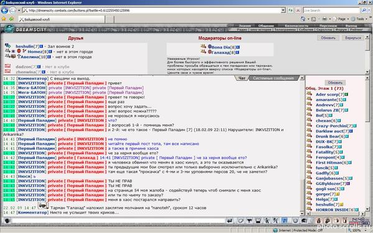373x233 pixels.
Task: Click private icon beside amarante[5]
Action: click(x=309, y=99)
